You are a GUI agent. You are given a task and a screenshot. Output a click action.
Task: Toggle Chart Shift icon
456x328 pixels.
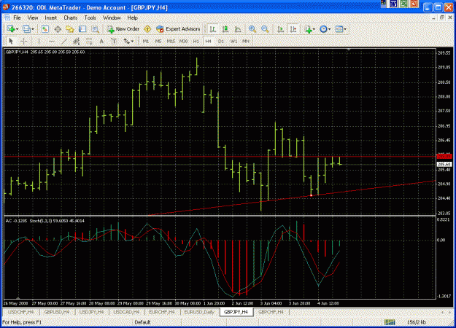point(293,29)
